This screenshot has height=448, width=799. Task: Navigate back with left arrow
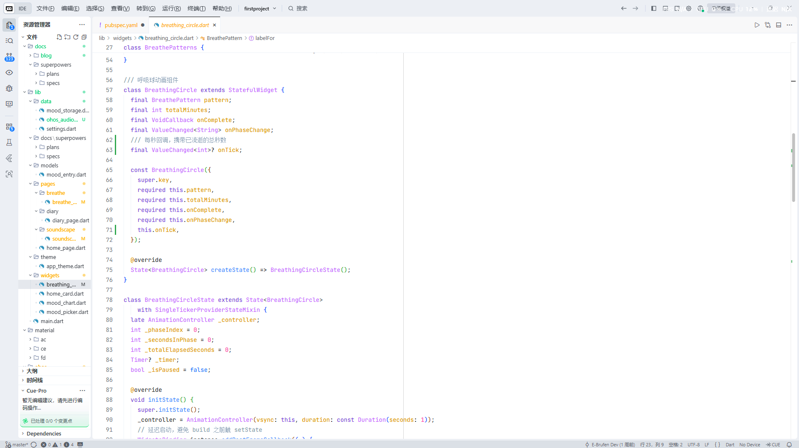tap(624, 8)
